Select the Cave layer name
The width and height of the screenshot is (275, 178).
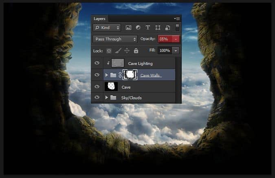click(x=126, y=87)
